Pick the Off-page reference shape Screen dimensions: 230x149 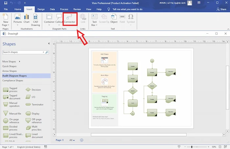point(34,121)
